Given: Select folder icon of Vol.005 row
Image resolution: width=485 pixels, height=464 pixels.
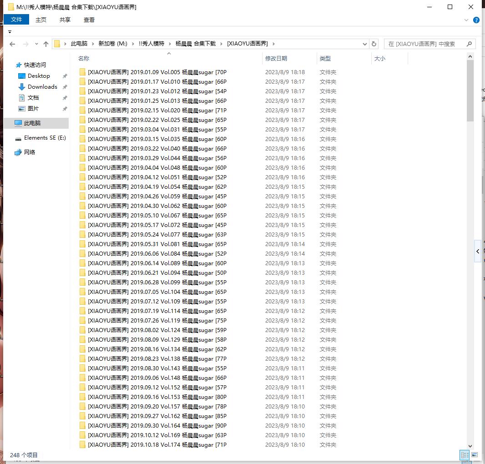Looking at the screenshot, I should click(x=82, y=72).
